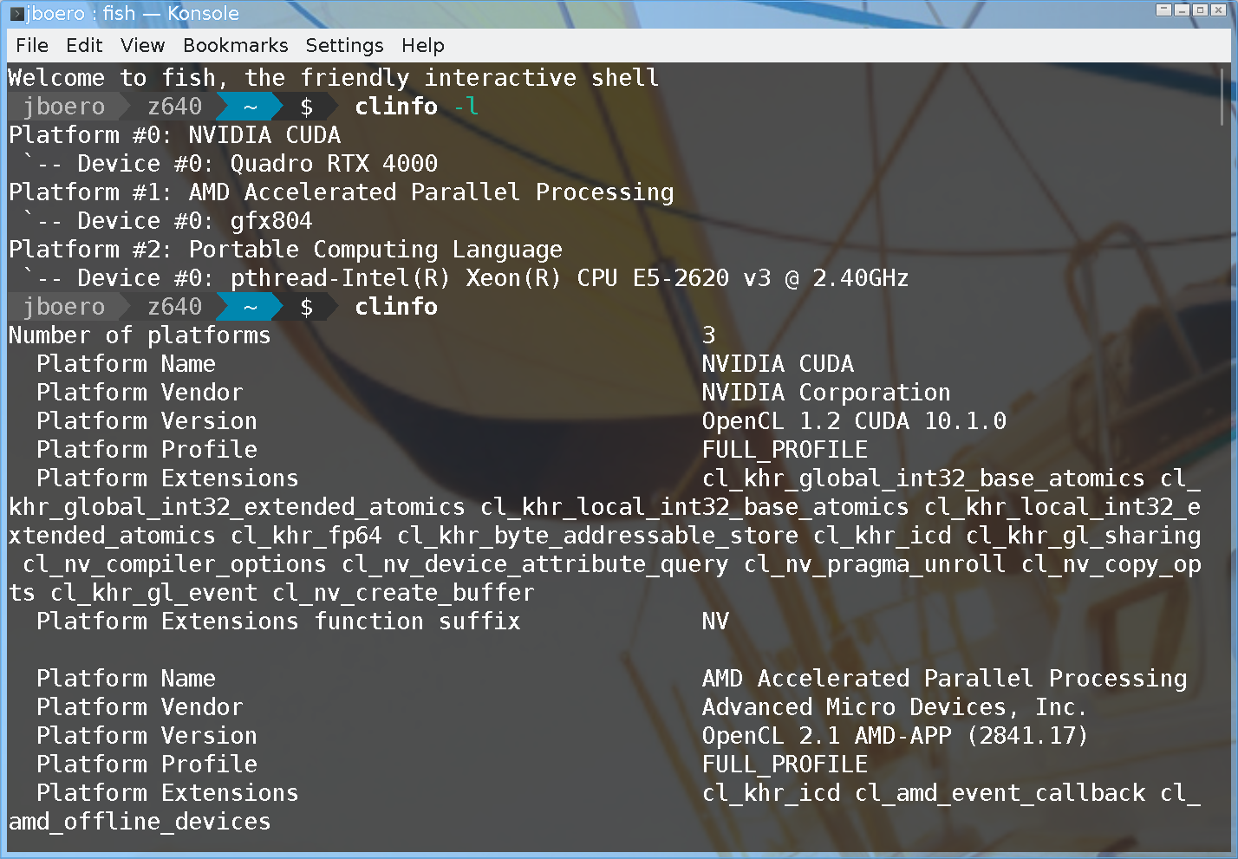Open the Bookmarks menu

pyautogui.click(x=236, y=45)
